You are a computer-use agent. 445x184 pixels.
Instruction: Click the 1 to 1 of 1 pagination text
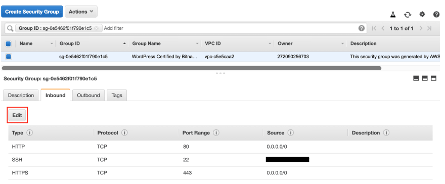click(402, 28)
